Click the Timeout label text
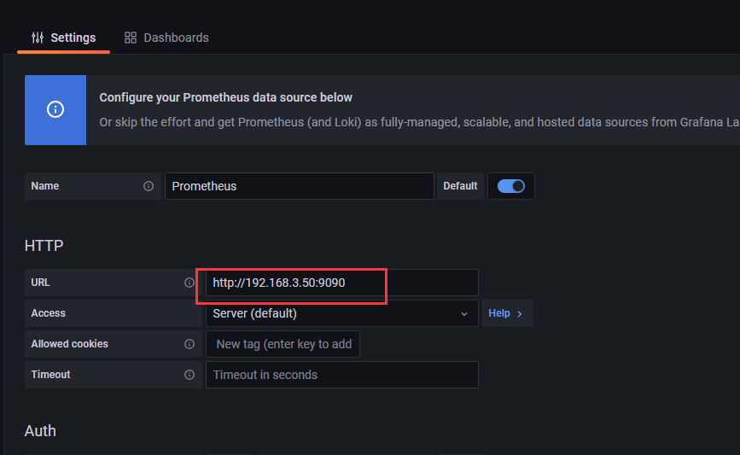The width and height of the screenshot is (740, 455). click(50, 375)
